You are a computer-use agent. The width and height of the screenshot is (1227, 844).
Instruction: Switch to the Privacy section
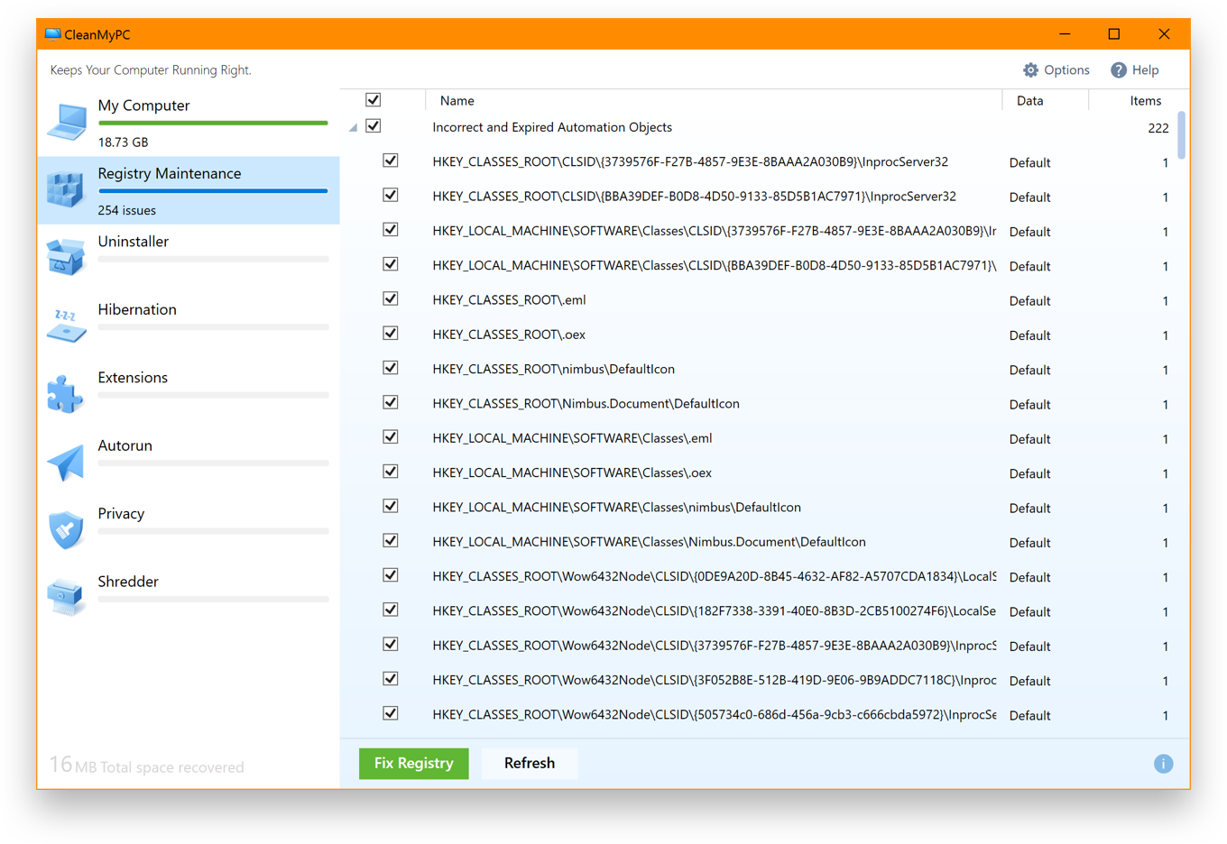(x=188, y=530)
